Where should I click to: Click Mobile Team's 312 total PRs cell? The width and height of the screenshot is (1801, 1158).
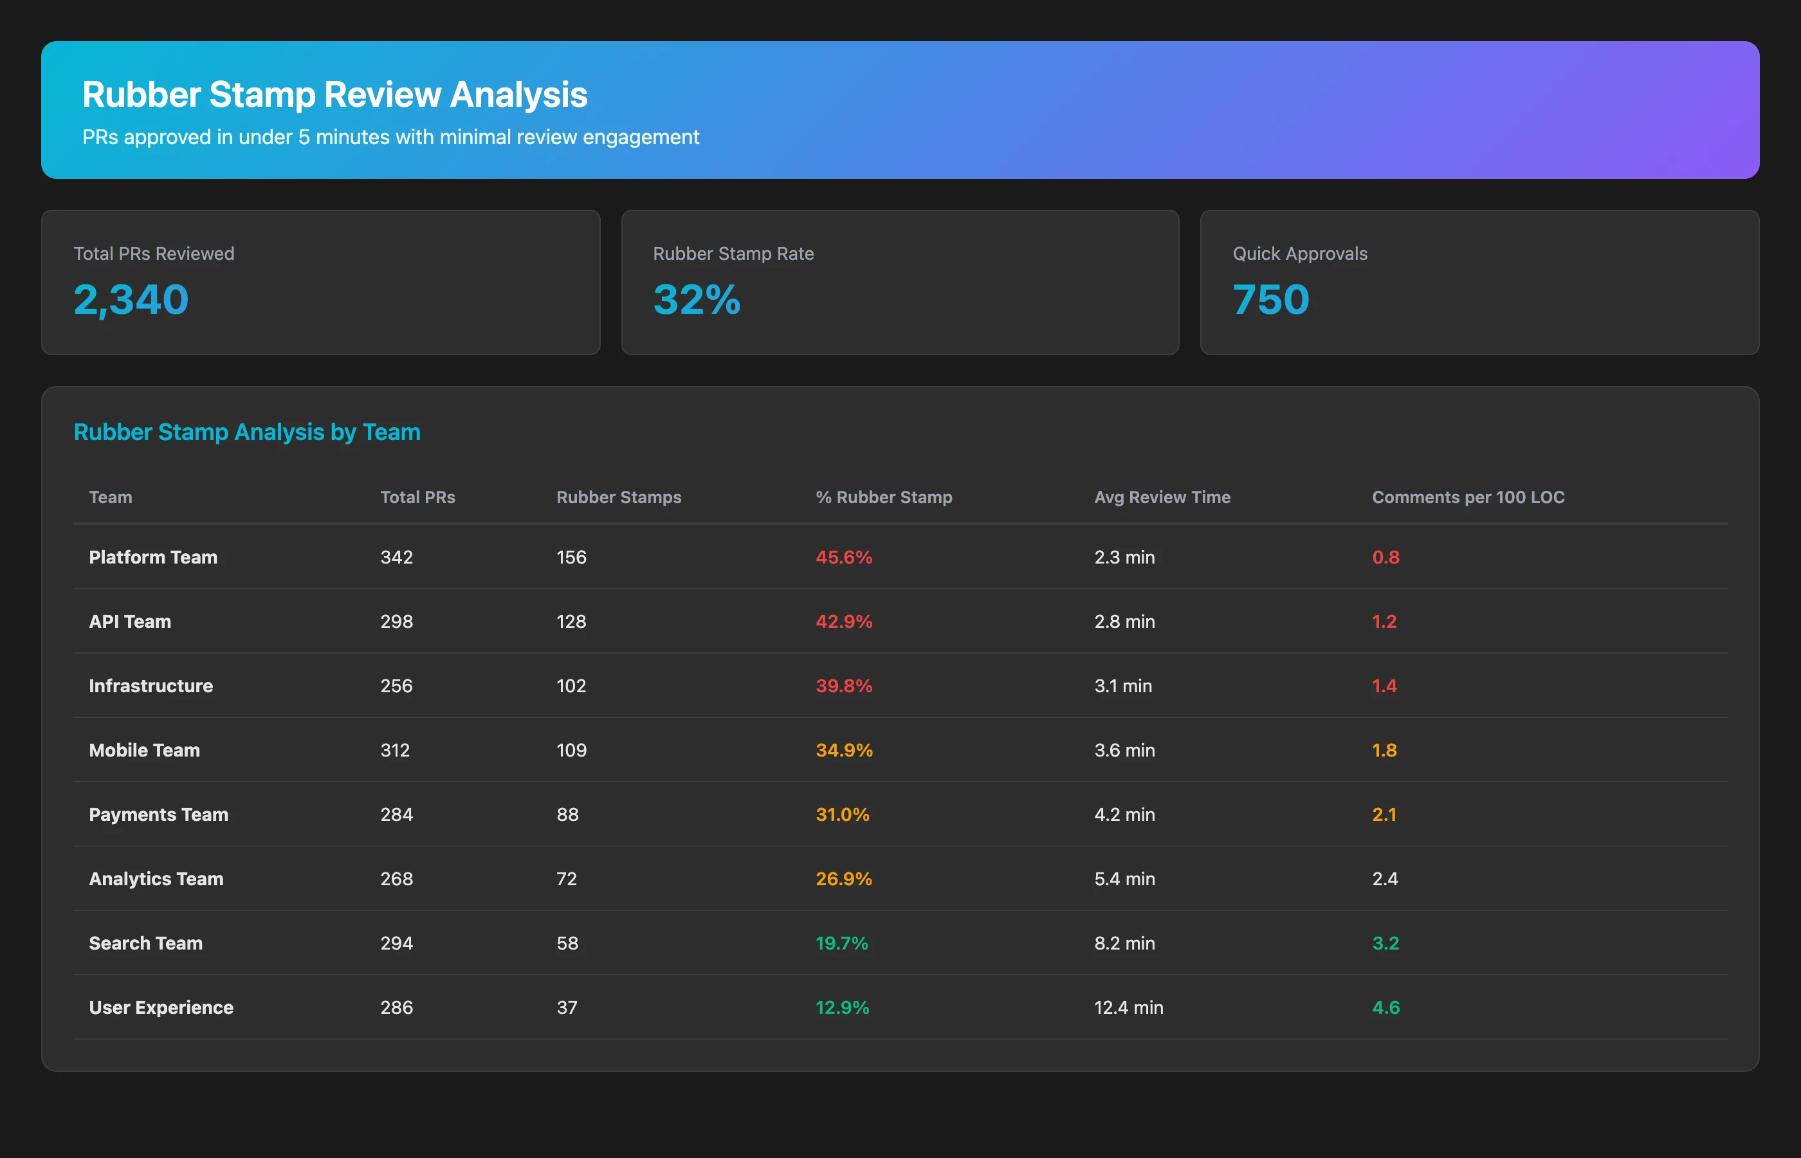(x=395, y=750)
